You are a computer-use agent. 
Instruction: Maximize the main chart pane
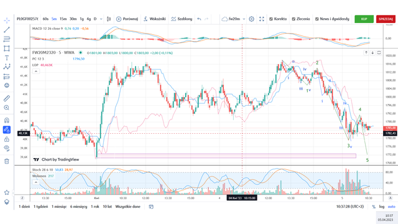(379, 52)
